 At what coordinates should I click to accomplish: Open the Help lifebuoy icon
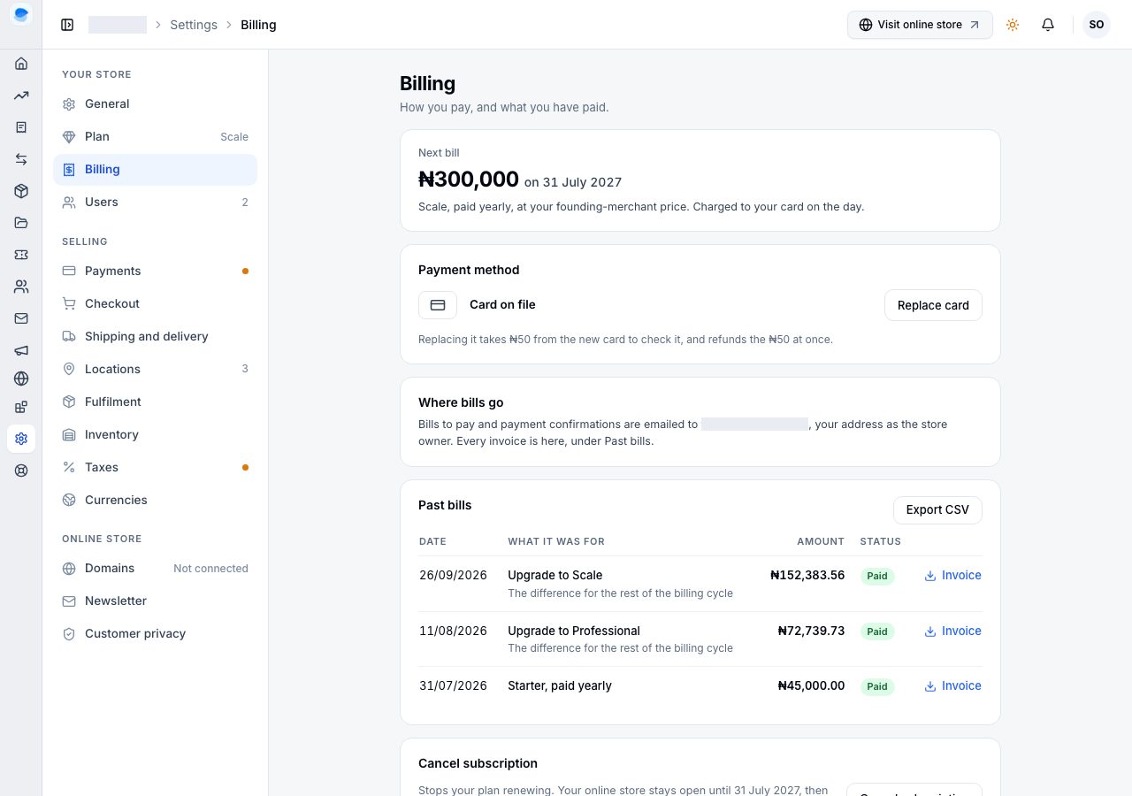(21, 471)
